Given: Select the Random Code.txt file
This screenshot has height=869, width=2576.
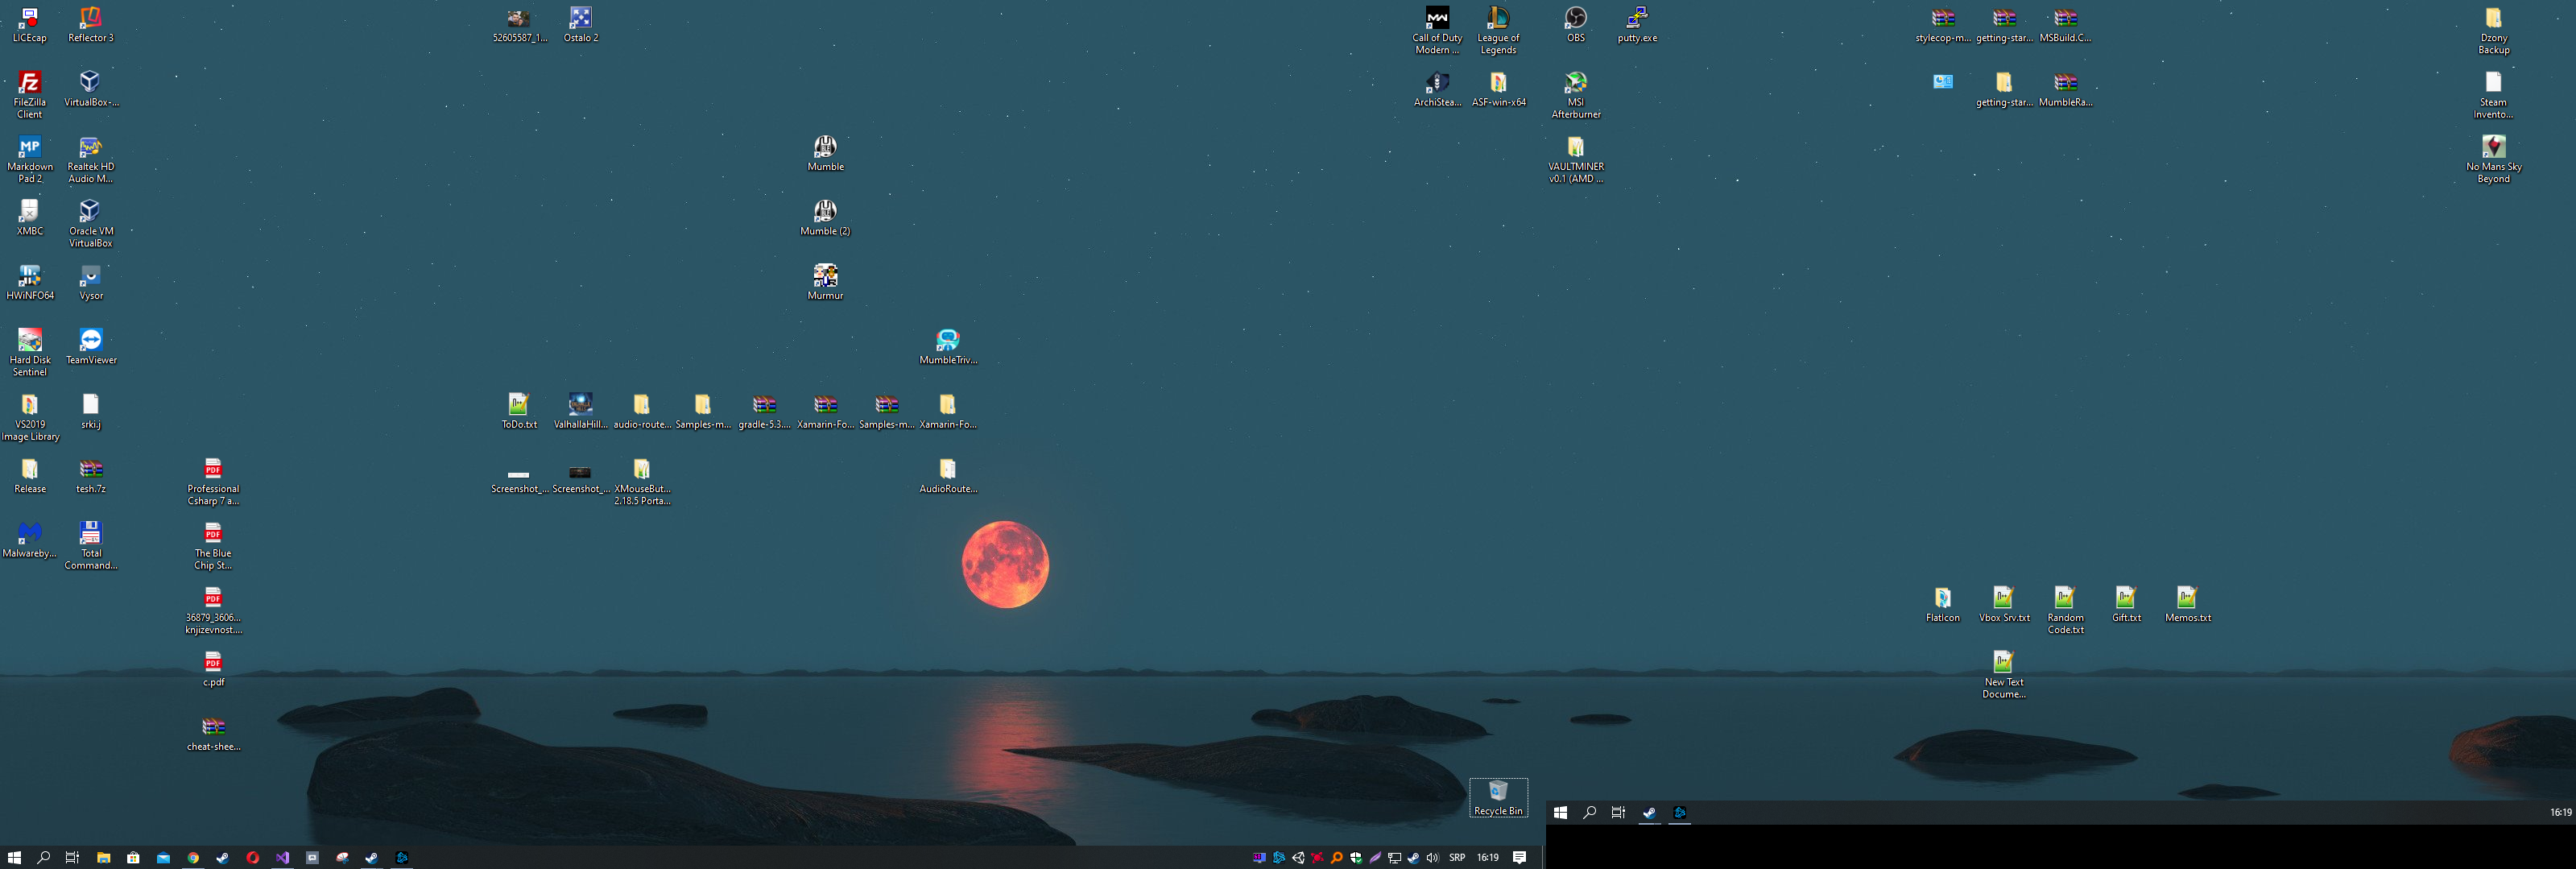Looking at the screenshot, I should pos(2065,611).
